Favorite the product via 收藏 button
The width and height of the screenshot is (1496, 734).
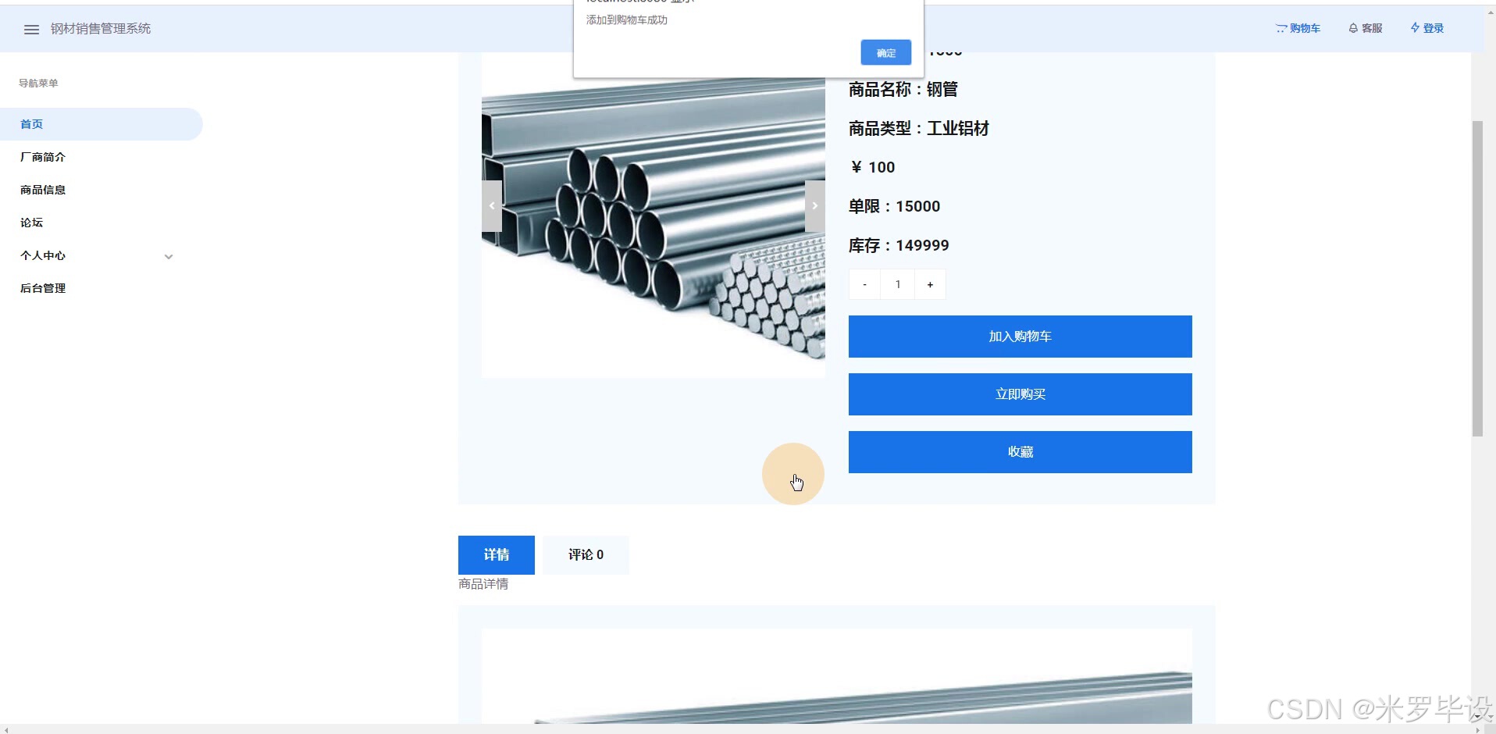[1019, 451]
